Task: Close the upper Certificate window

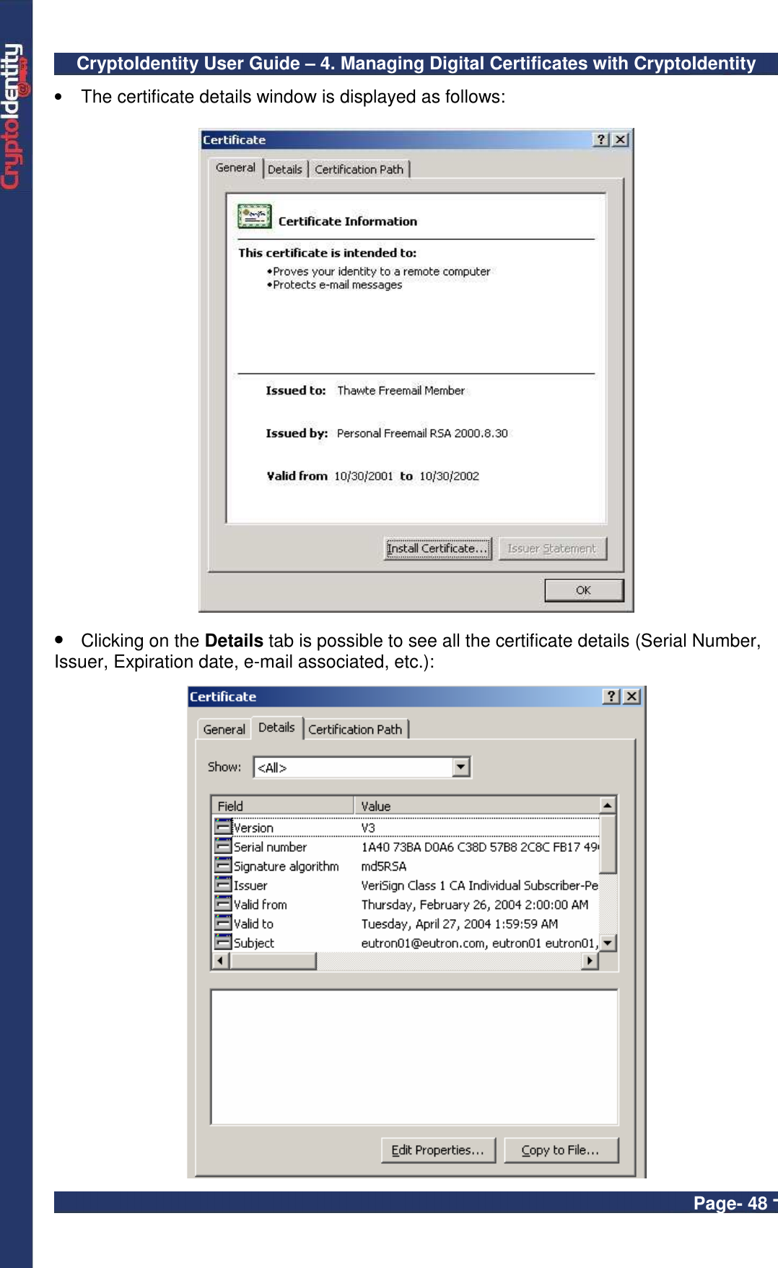Action: [x=620, y=139]
